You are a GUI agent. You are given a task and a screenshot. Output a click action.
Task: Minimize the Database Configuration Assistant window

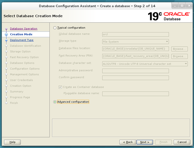(x=175, y=6)
